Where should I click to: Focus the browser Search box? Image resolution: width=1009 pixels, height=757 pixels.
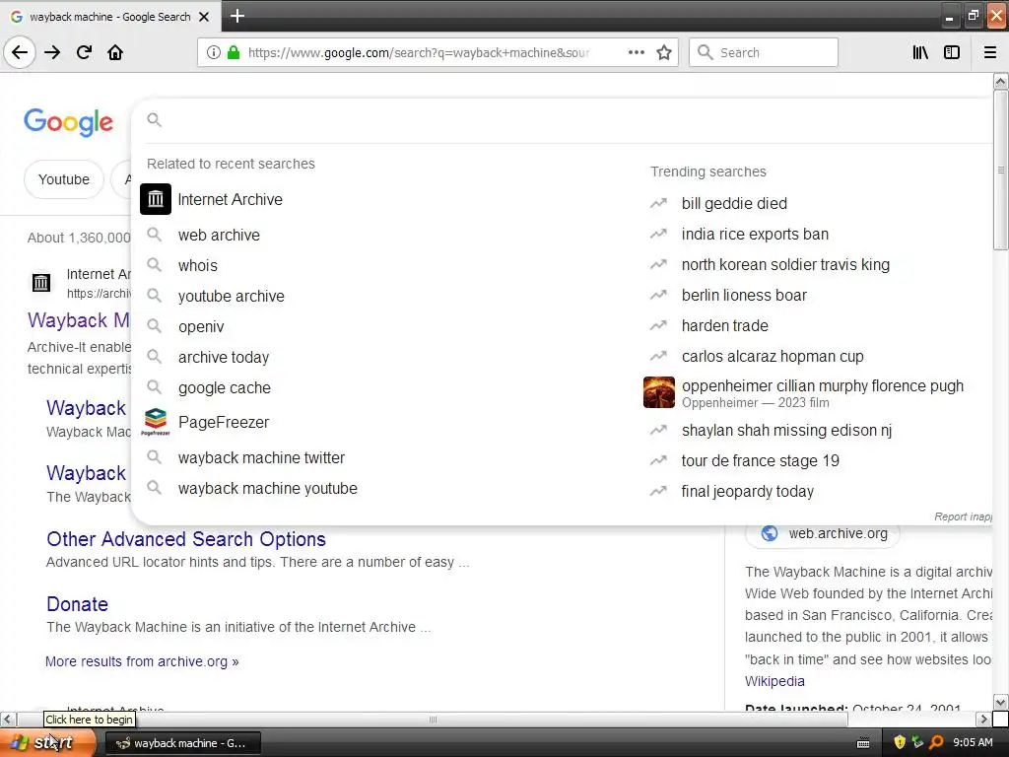click(x=764, y=52)
